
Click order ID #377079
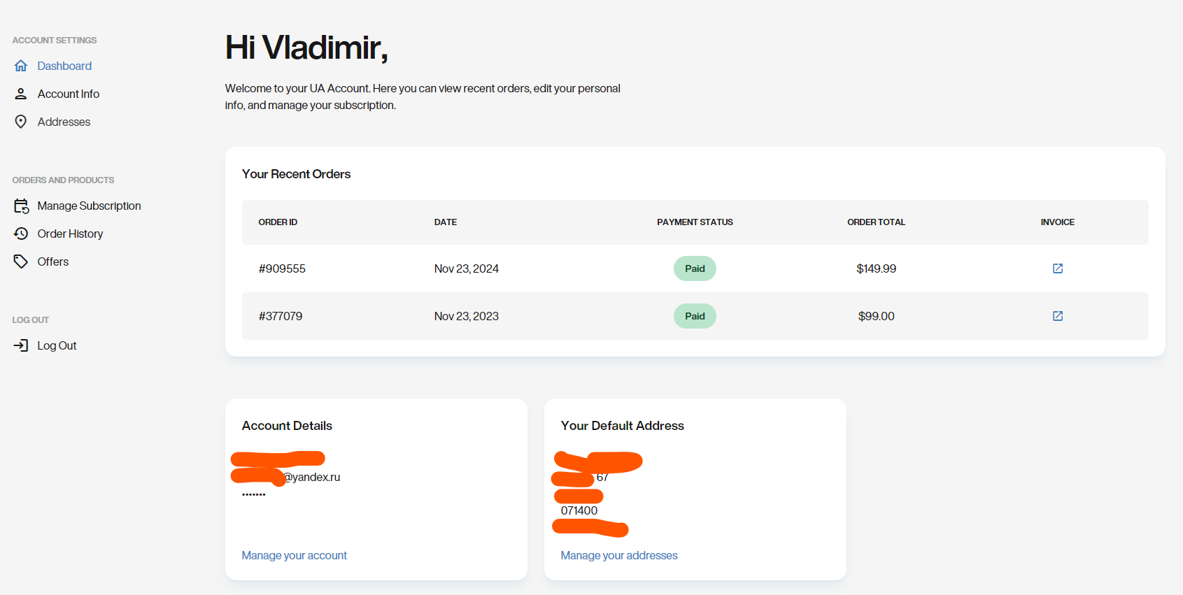(x=281, y=316)
